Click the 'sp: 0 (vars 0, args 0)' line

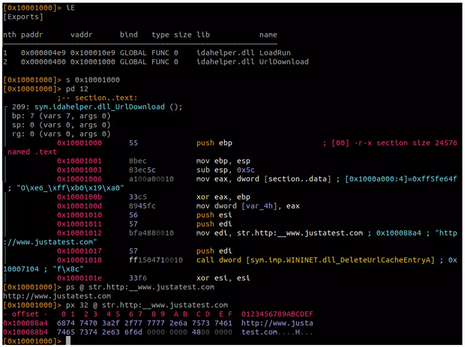tap(61, 125)
